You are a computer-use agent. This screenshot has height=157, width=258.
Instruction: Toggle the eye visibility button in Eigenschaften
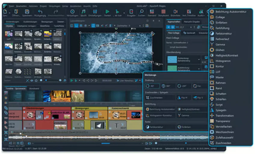pos(173,27)
